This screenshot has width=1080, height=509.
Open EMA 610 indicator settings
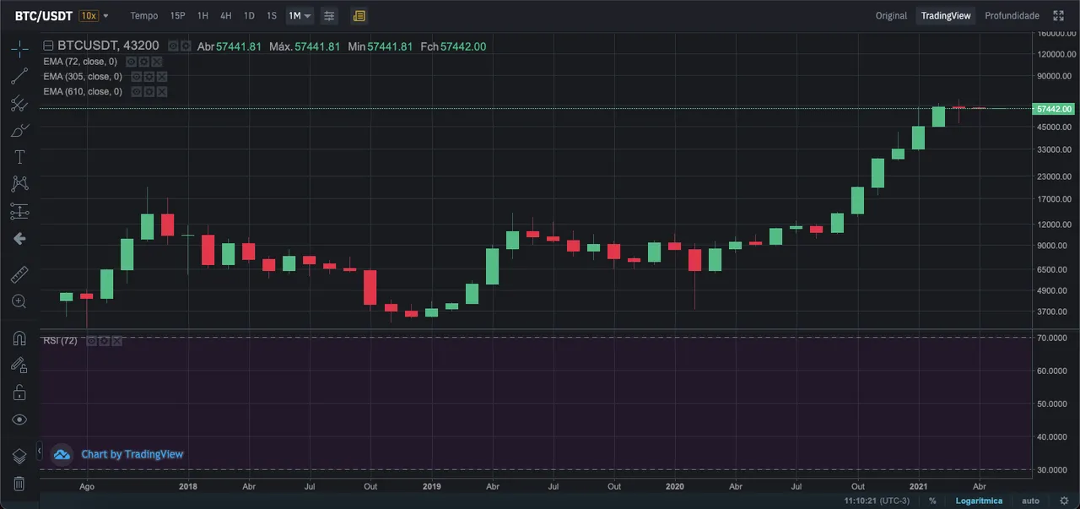click(148, 91)
